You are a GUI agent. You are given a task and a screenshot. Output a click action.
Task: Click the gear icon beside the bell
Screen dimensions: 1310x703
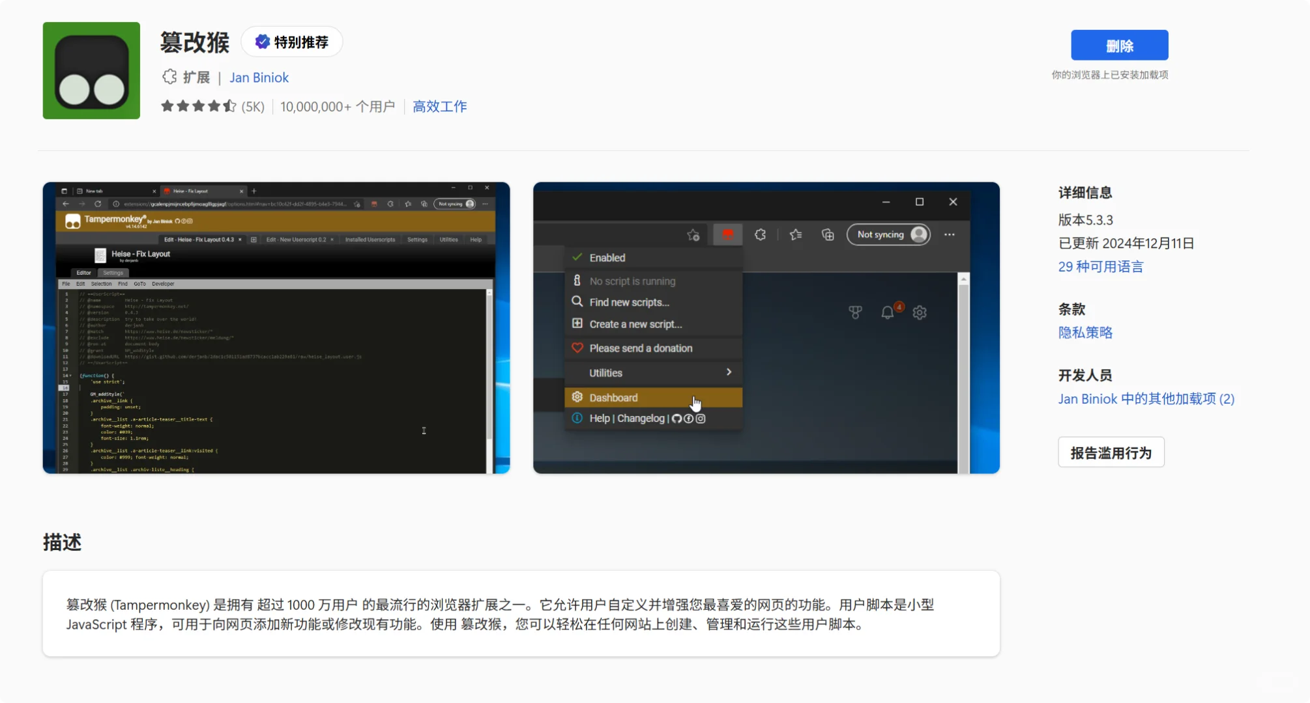click(x=920, y=312)
